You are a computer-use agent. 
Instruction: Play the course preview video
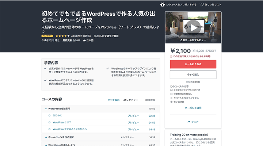click(x=193, y=28)
